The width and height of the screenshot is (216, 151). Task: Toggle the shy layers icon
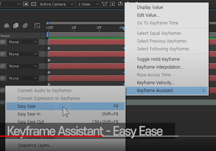point(7,26)
